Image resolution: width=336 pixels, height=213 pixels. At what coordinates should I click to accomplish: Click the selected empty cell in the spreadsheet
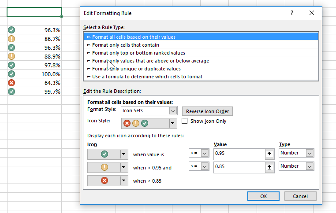point(34,12)
